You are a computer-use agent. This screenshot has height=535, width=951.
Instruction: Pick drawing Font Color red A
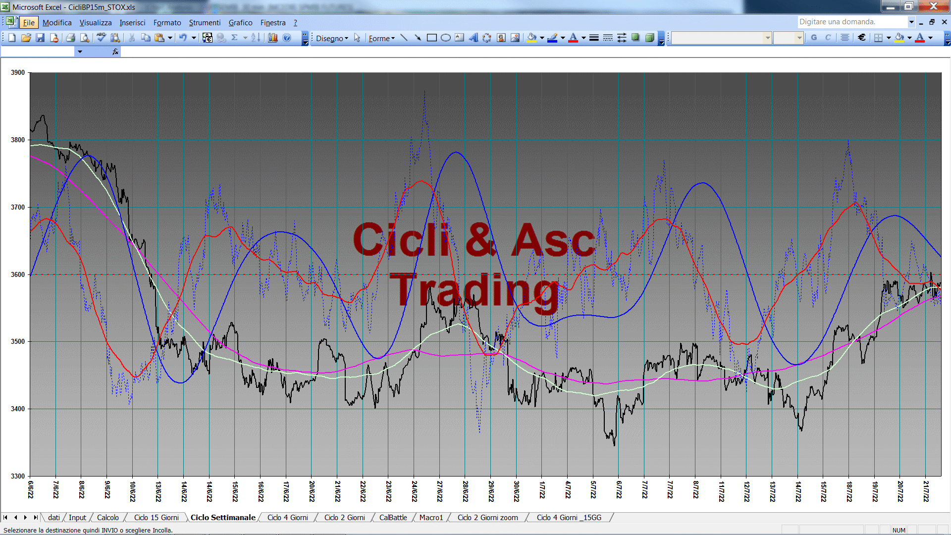coord(573,38)
